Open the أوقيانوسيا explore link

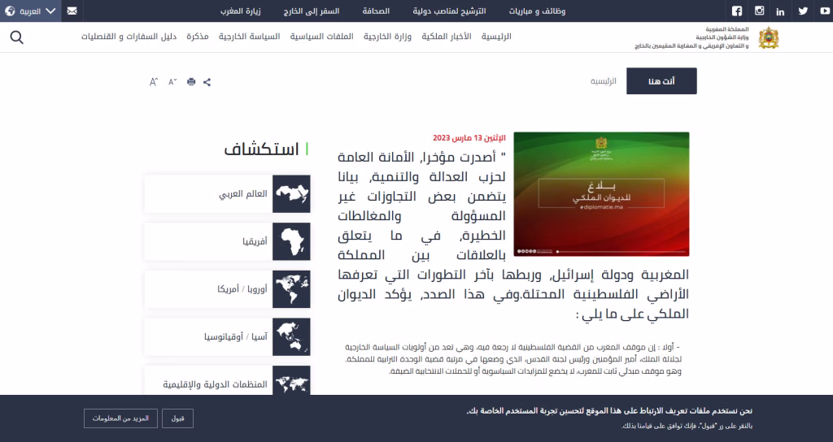click(x=224, y=337)
